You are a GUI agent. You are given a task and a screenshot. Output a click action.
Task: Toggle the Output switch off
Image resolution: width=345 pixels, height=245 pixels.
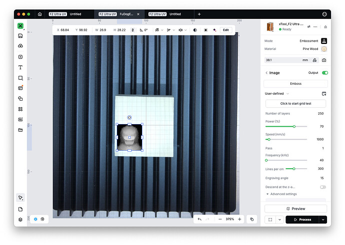324,73
